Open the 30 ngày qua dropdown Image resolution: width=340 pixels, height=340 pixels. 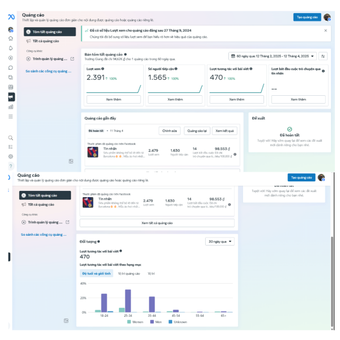point(220,241)
